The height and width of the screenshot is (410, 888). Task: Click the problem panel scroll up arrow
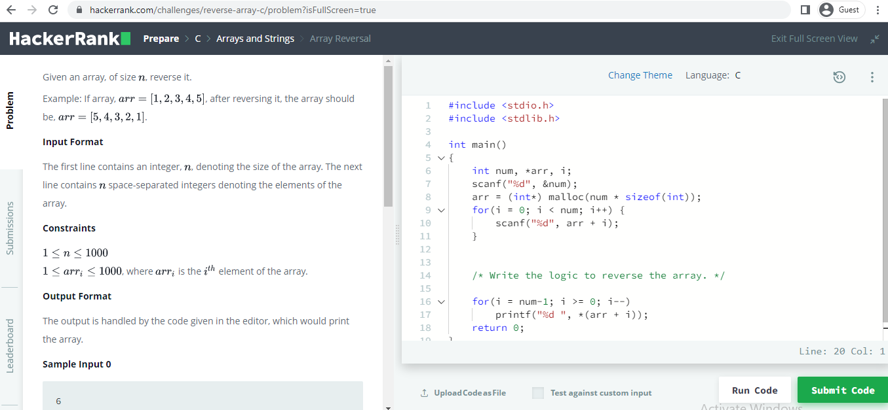pyautogui.click(x=388, y=60)
